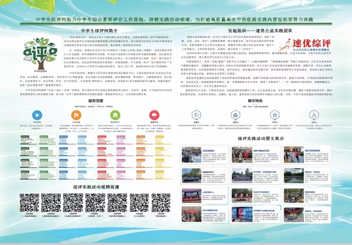Click the red 赛事活动 signpost icon
Viewport: 352px width, 245px height.
[154, 115]
